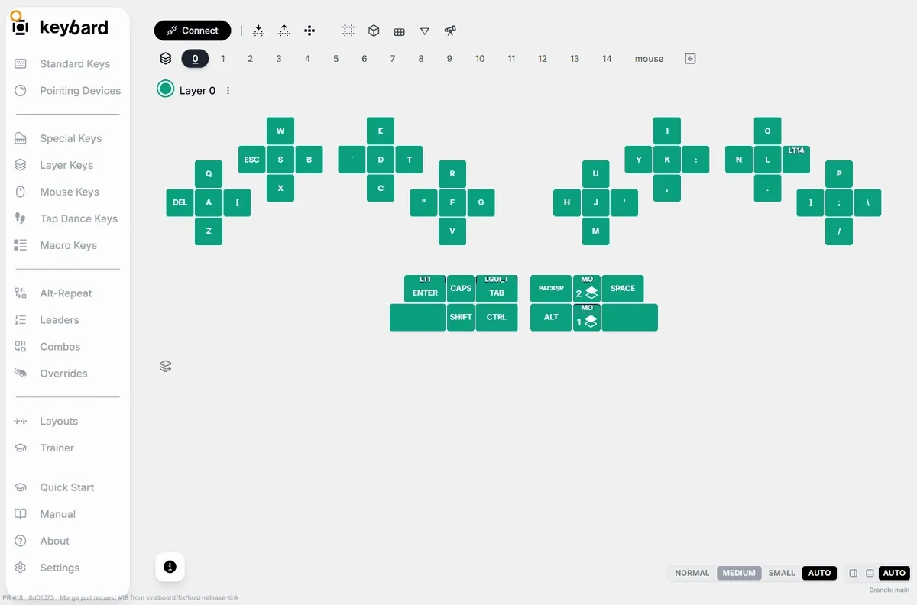Switch to layer tab 1
The height and width of the screenshot is (605, 917).
223,59
